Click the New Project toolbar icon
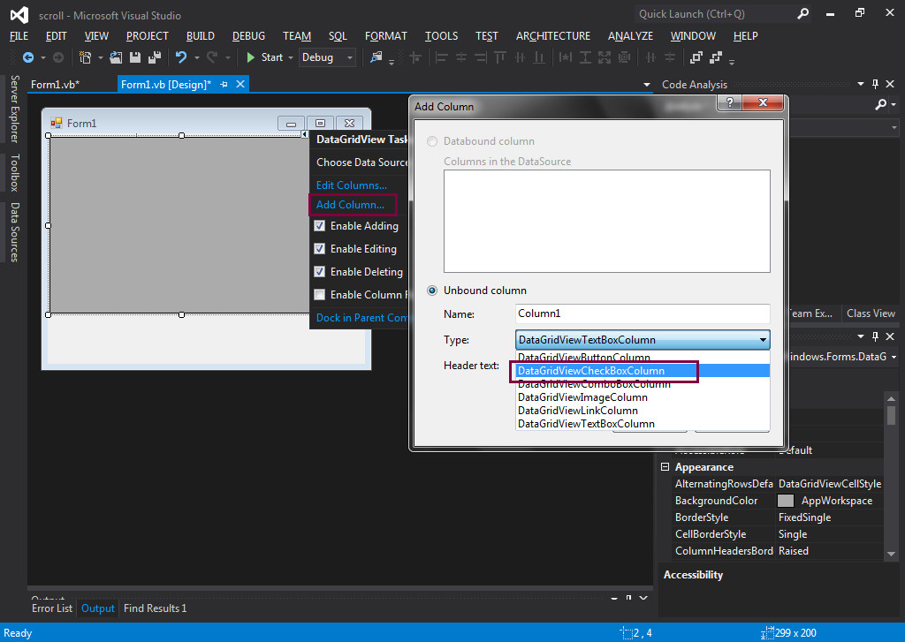This screenshot has height=642, width=905. (x=86, y=57)
